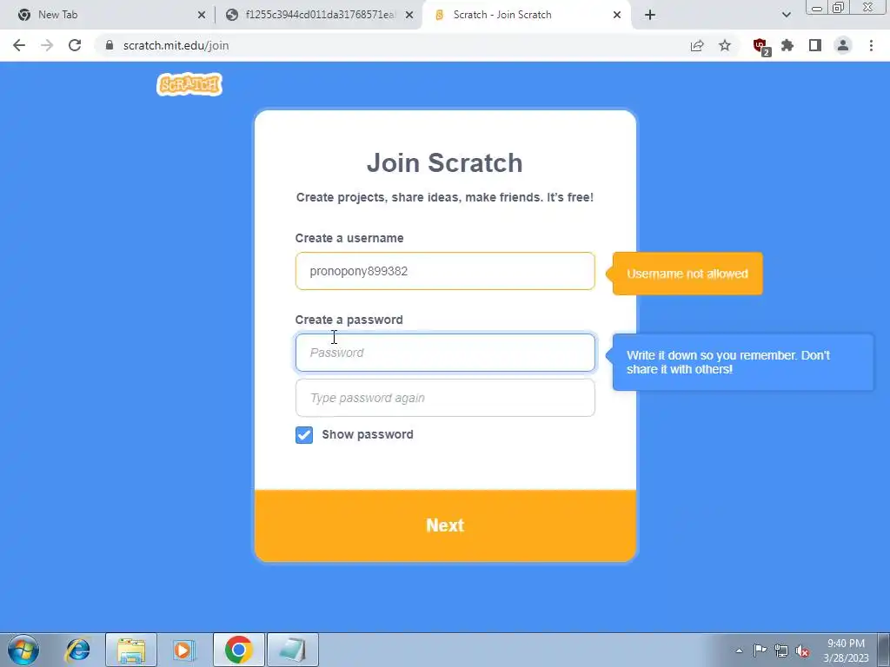Open a new tab with the plus button
Screen dimensions: 890x667
click(650, 15)
